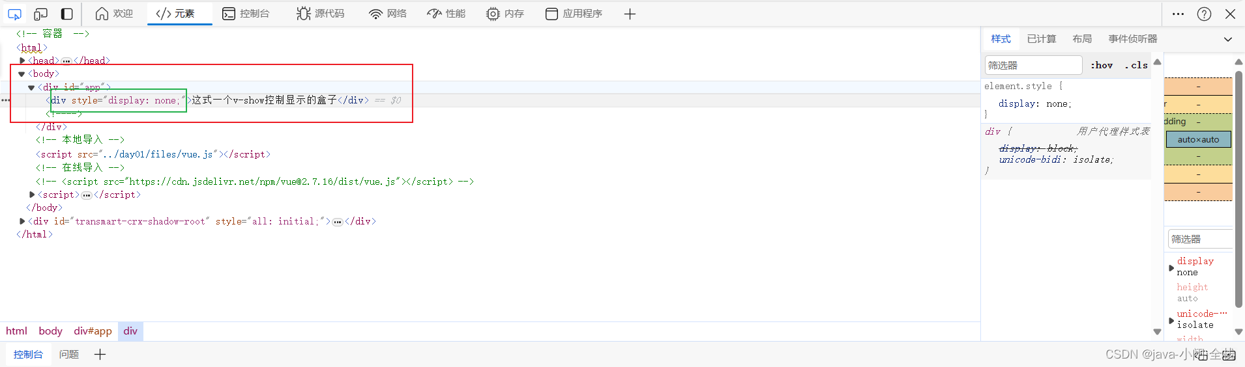Image resolution: width=1245 pixels, height=367 pixels.
Task: Open the bottom drawer 问题 (Issues) tab
Action: tap(69, 355)
